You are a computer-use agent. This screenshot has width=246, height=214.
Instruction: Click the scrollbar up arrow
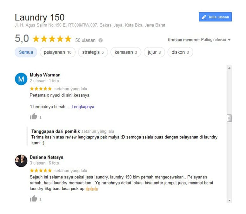click(x=229, y=68)
